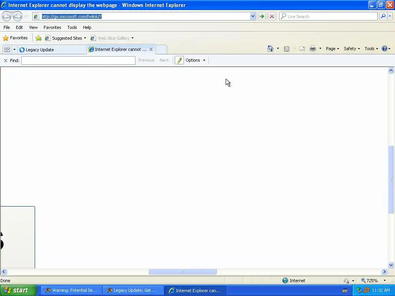
Task: Close the Find bar
Action: (x=5, y=61)
